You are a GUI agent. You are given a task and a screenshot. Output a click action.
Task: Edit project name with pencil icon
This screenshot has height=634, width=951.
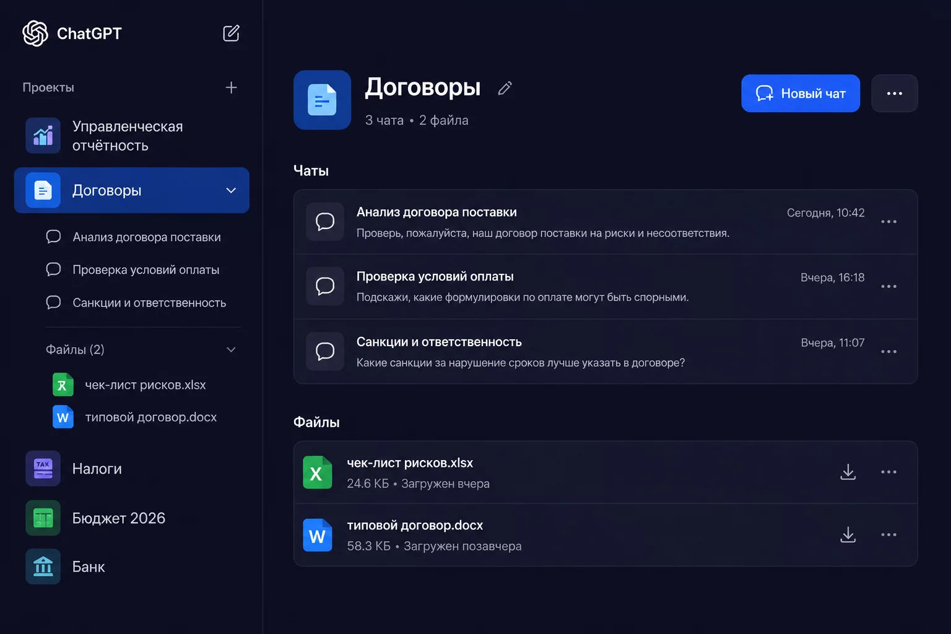pyautogui.click(x=505, y=89)
